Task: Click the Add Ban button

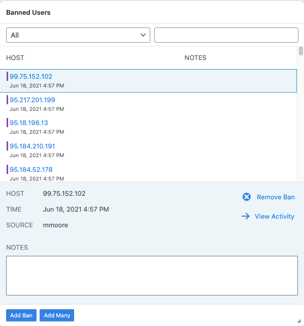Action: tap(21, 315)
